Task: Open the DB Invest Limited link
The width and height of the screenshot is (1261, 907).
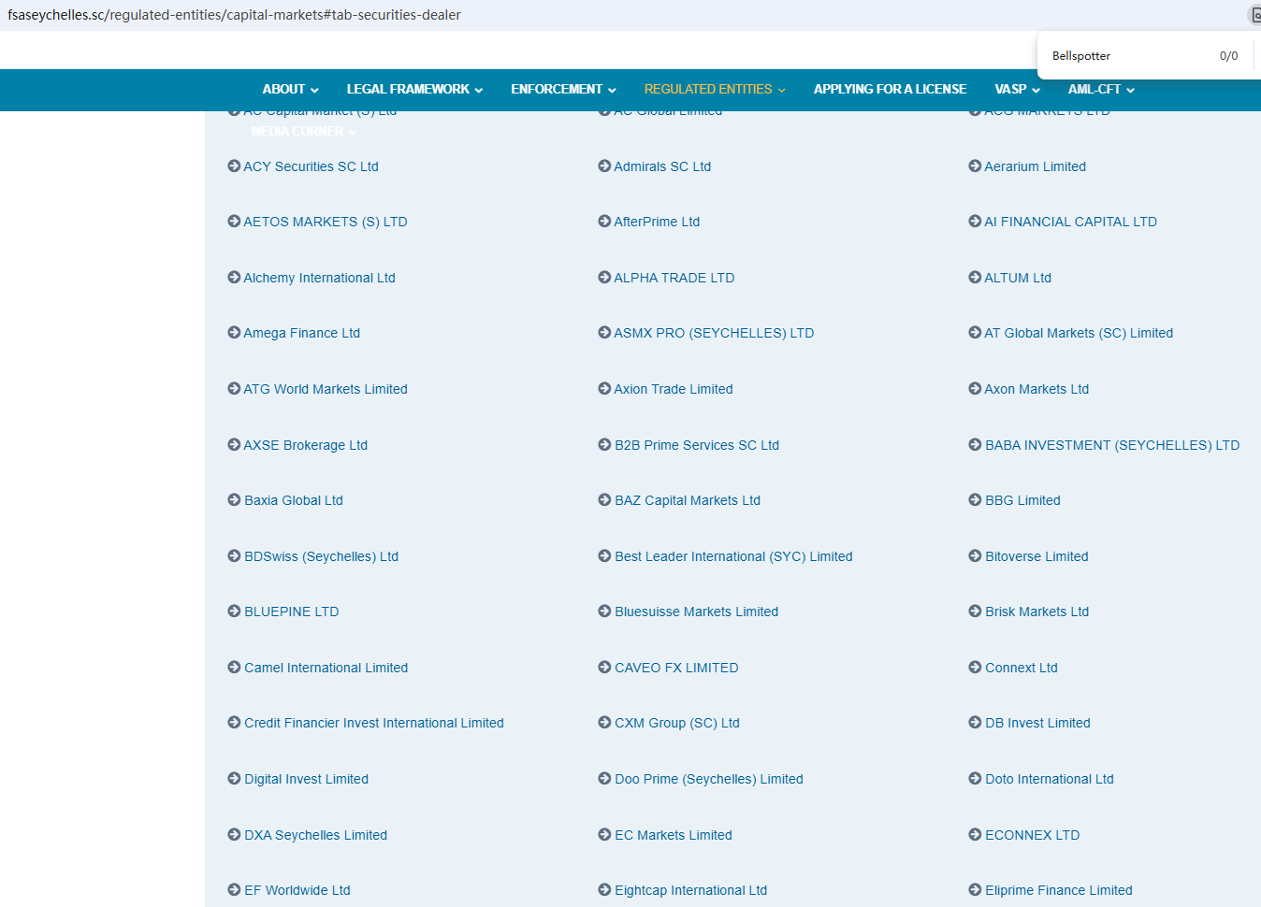Action: [1037, 723]
